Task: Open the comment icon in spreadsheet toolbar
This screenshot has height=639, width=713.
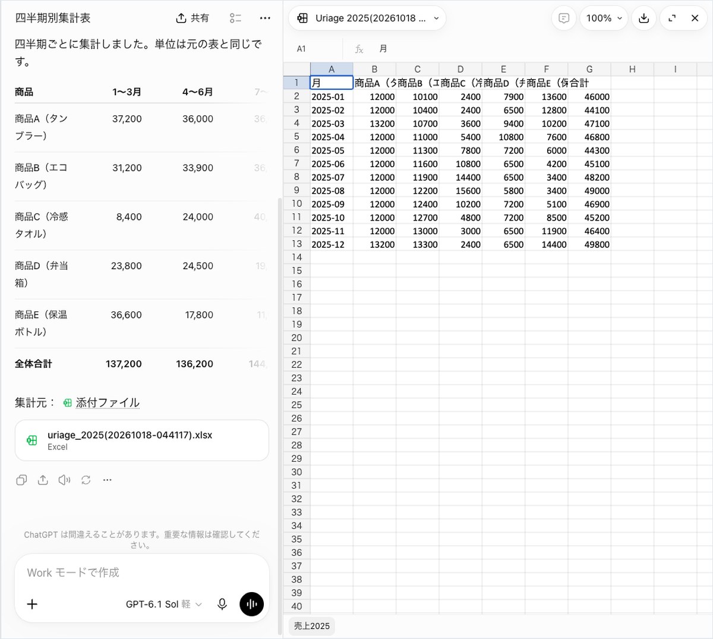Action: click(x=564, y=18)
